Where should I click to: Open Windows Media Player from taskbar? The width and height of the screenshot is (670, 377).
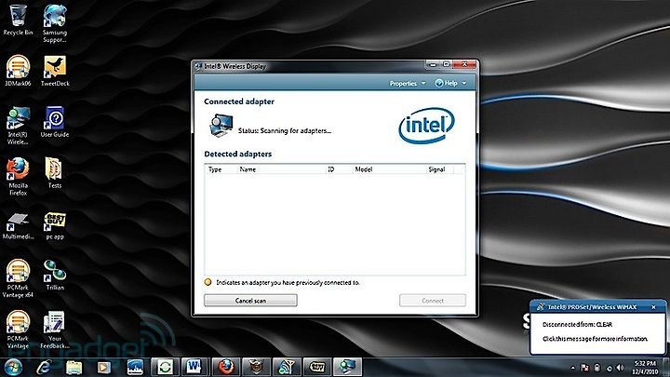tap(104, 367)
